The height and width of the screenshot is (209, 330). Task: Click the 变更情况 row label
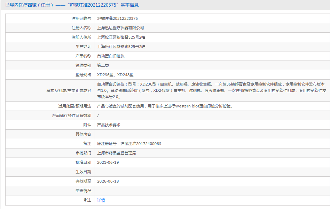tap(83, 191)
